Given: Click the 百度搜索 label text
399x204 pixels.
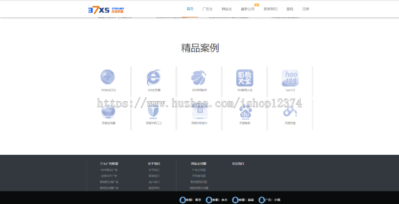Looking at the screenshot, I should pyautogui.click(x=245, y=123).
